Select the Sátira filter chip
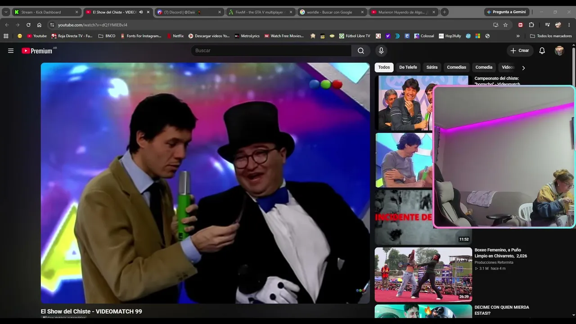This screenshot has height=324, width=576. click(x=432, y=67)
